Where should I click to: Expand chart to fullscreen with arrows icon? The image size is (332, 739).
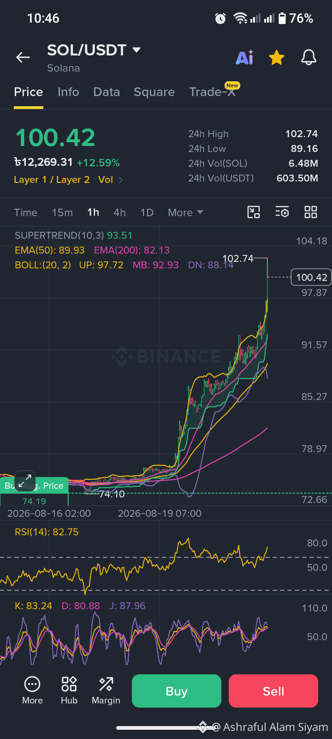[x=25, y=481]
